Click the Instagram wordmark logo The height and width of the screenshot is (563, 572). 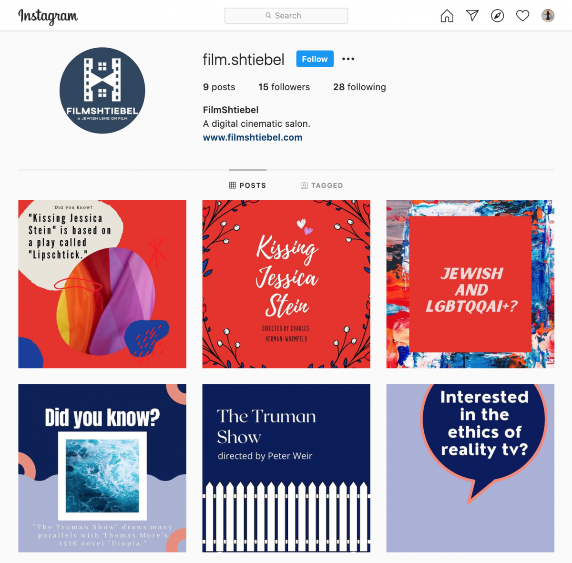coord(48,16)
